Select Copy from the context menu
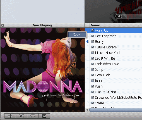The width and height of the screenshot is (142, 120). tap(77, 34)
